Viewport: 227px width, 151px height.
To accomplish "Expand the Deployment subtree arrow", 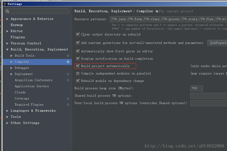I will tap(12, 74).
